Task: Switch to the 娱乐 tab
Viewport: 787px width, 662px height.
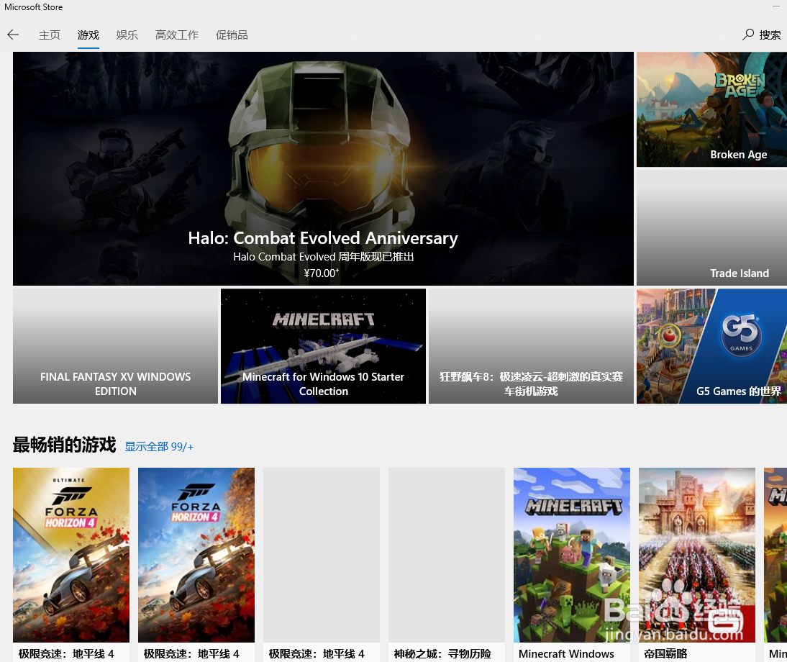Action: pyautogui.click(x=127, y=35)
